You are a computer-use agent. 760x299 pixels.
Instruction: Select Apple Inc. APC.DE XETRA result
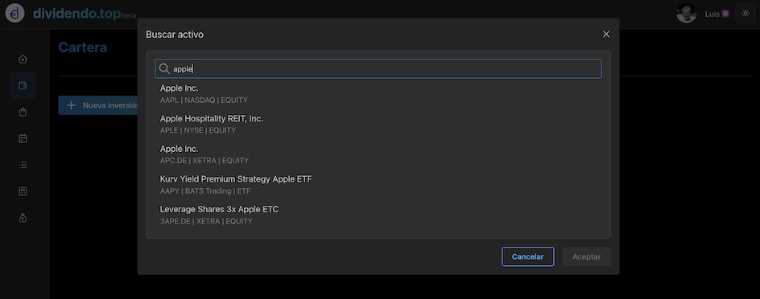378,154
